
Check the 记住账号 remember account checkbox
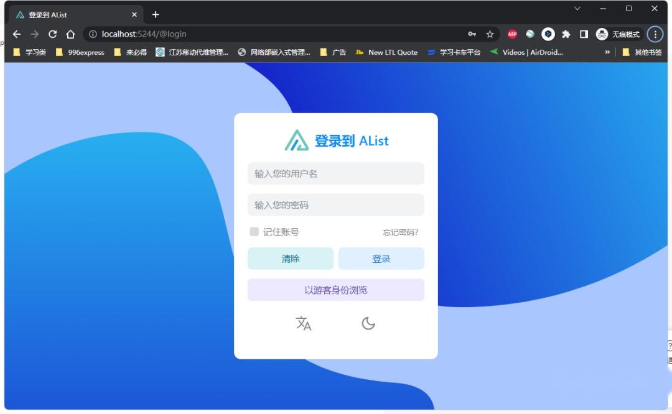point(254,232)
